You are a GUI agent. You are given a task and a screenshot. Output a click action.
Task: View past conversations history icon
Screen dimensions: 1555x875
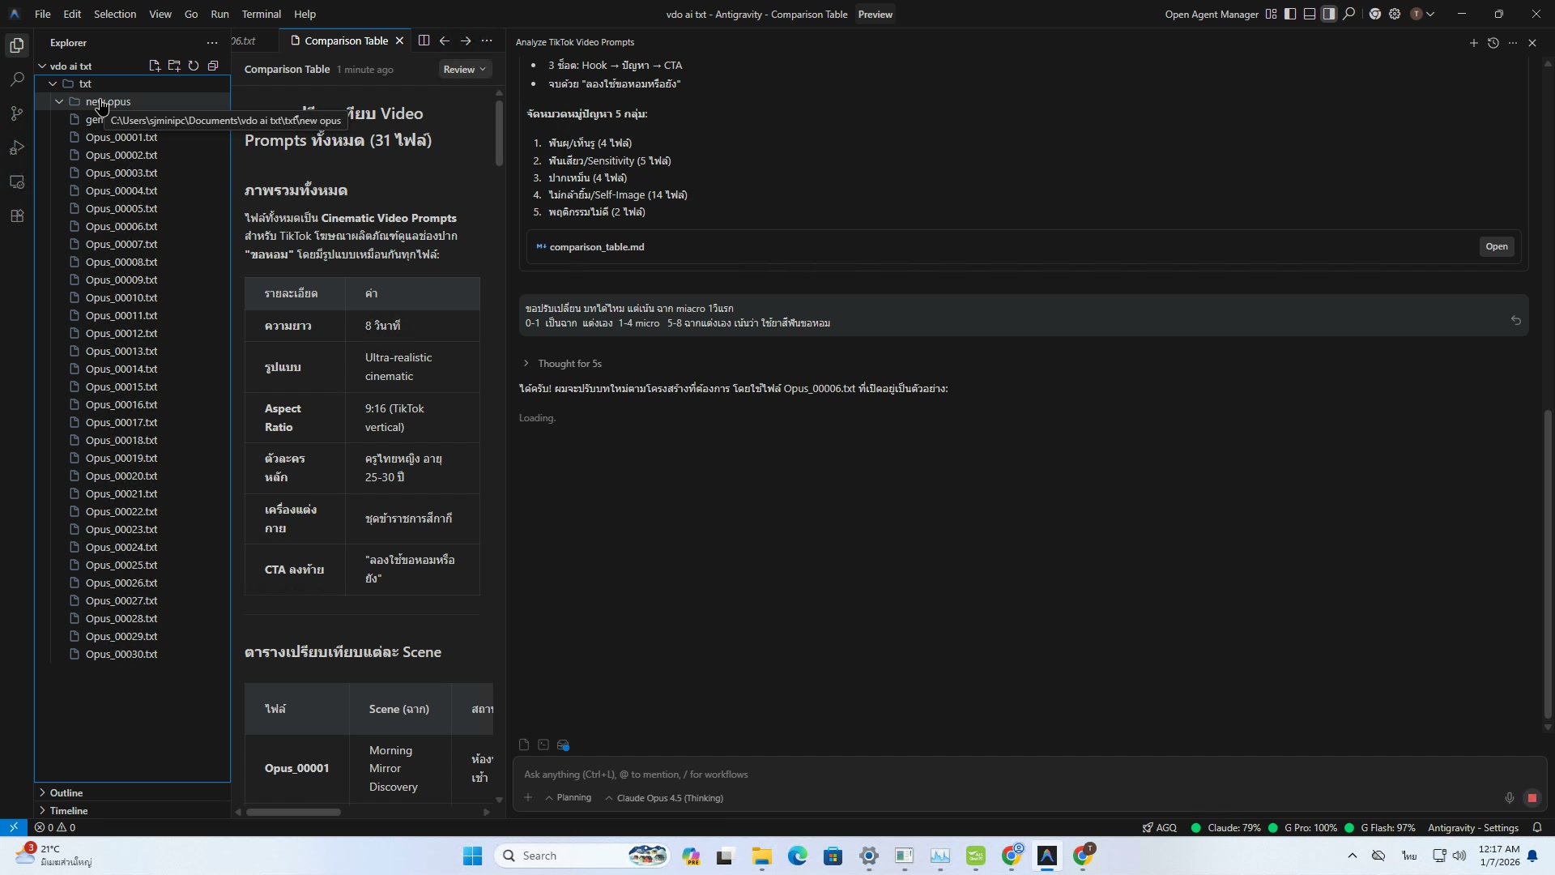(1493, 43)
